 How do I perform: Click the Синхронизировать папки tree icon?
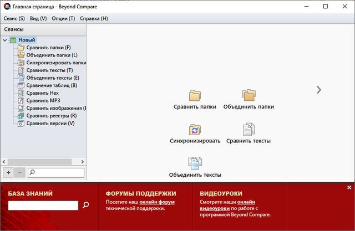coord(21,63)
